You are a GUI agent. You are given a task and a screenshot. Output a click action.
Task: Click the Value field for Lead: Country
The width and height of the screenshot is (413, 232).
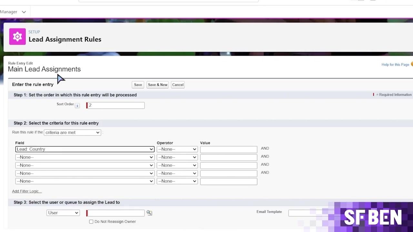[x=229, y=150]
